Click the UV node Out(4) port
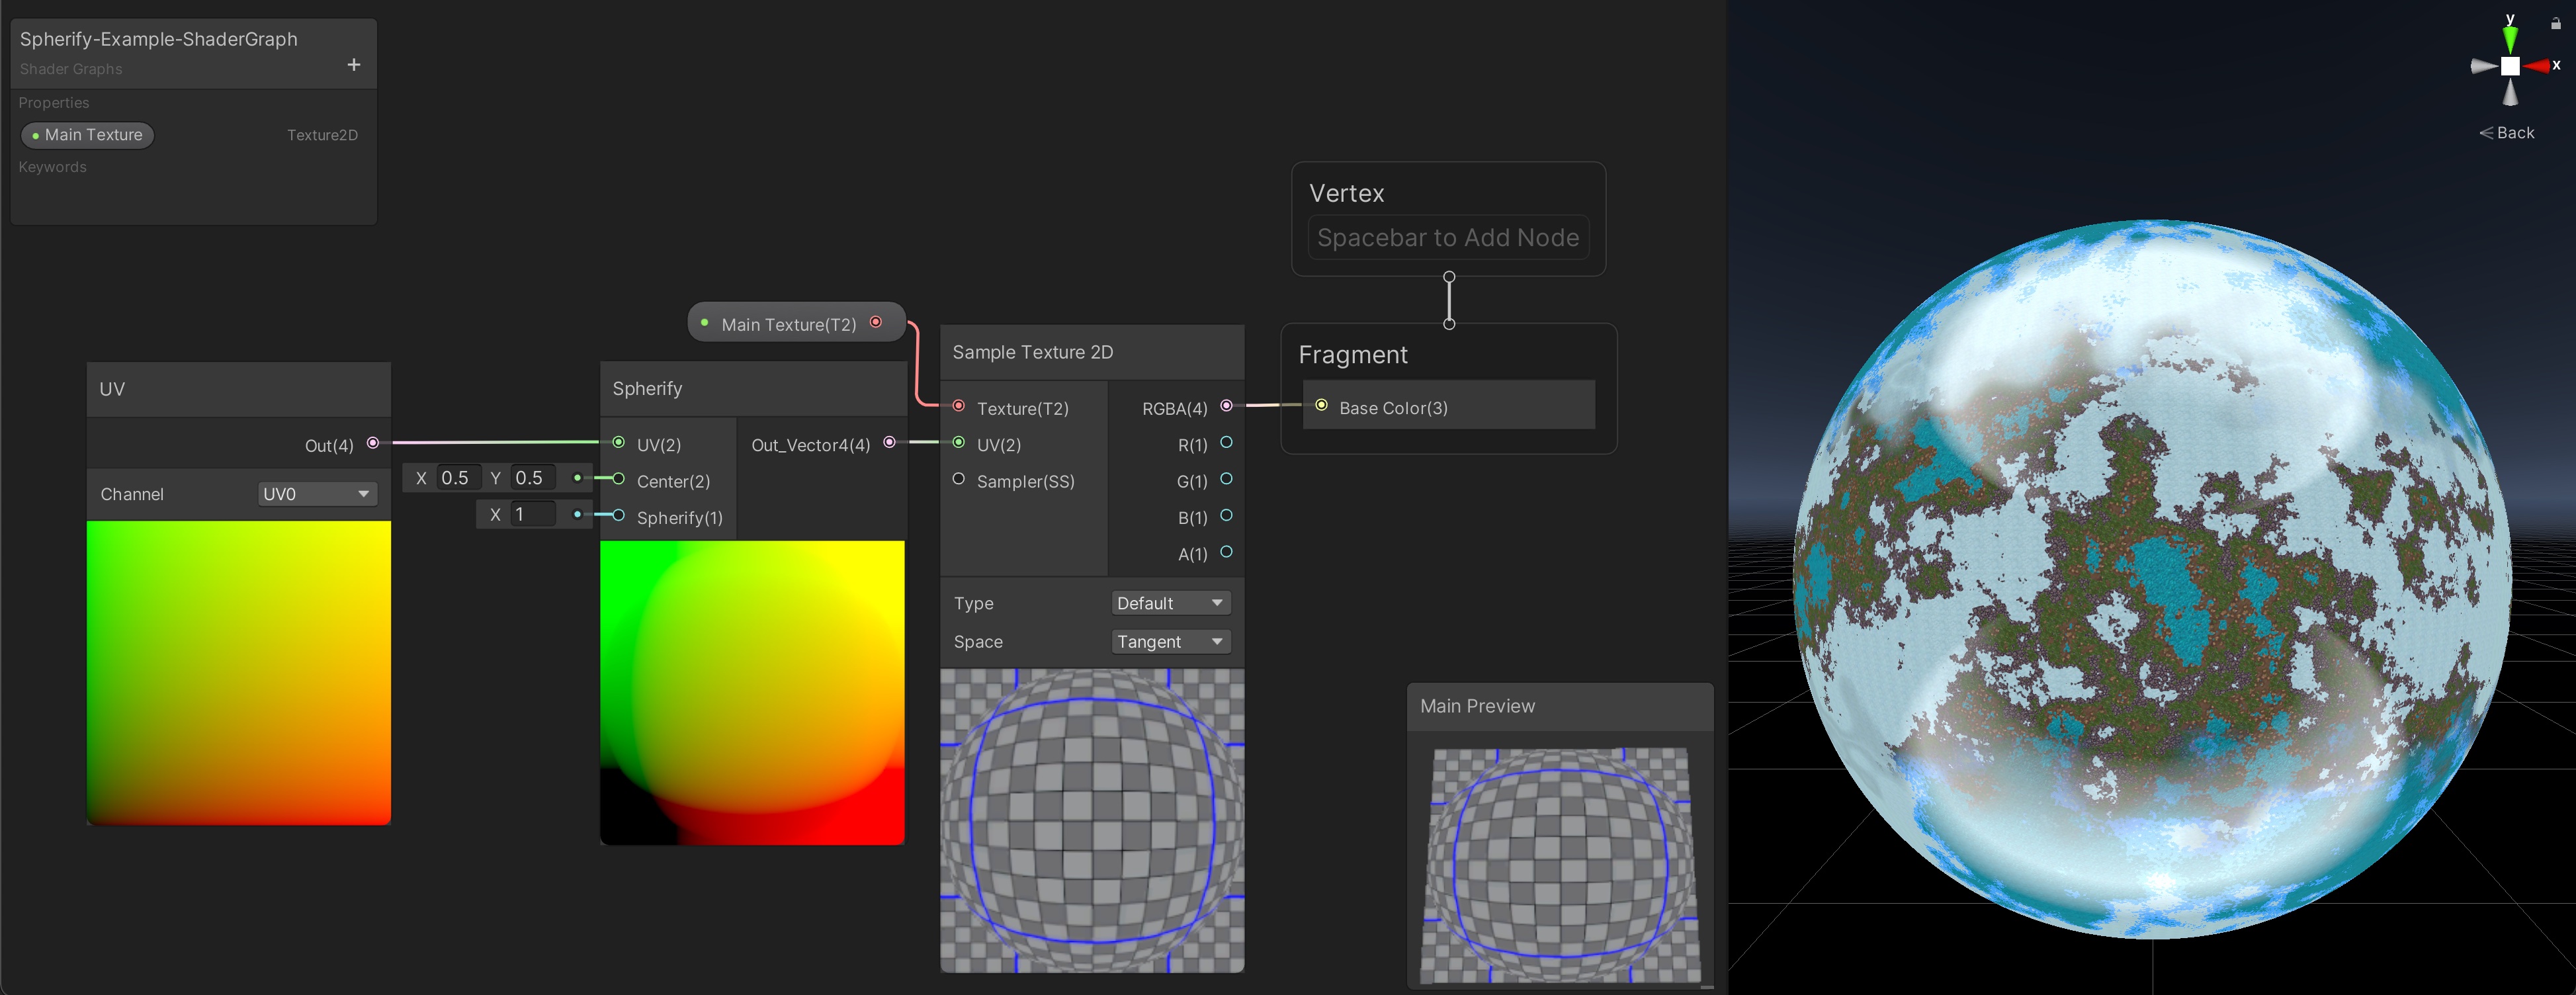Viewport: 2576px width, 995px height. 373,443
